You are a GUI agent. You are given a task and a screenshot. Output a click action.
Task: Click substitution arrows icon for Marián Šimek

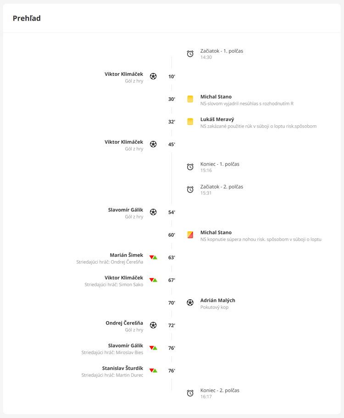point(153,257)
